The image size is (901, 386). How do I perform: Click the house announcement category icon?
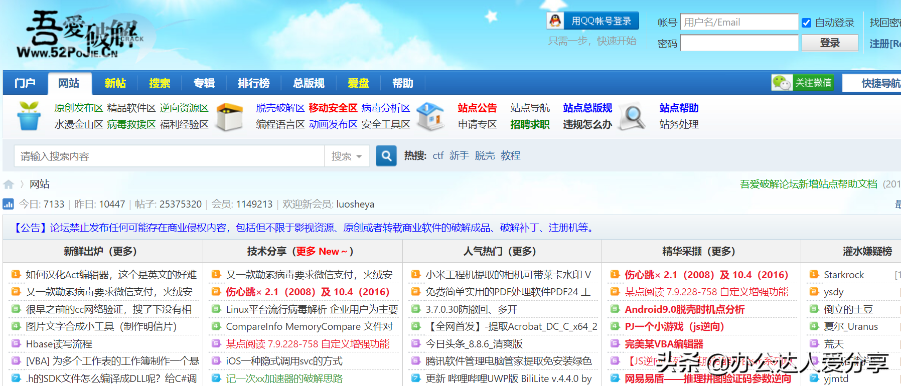tap(431, 116)
